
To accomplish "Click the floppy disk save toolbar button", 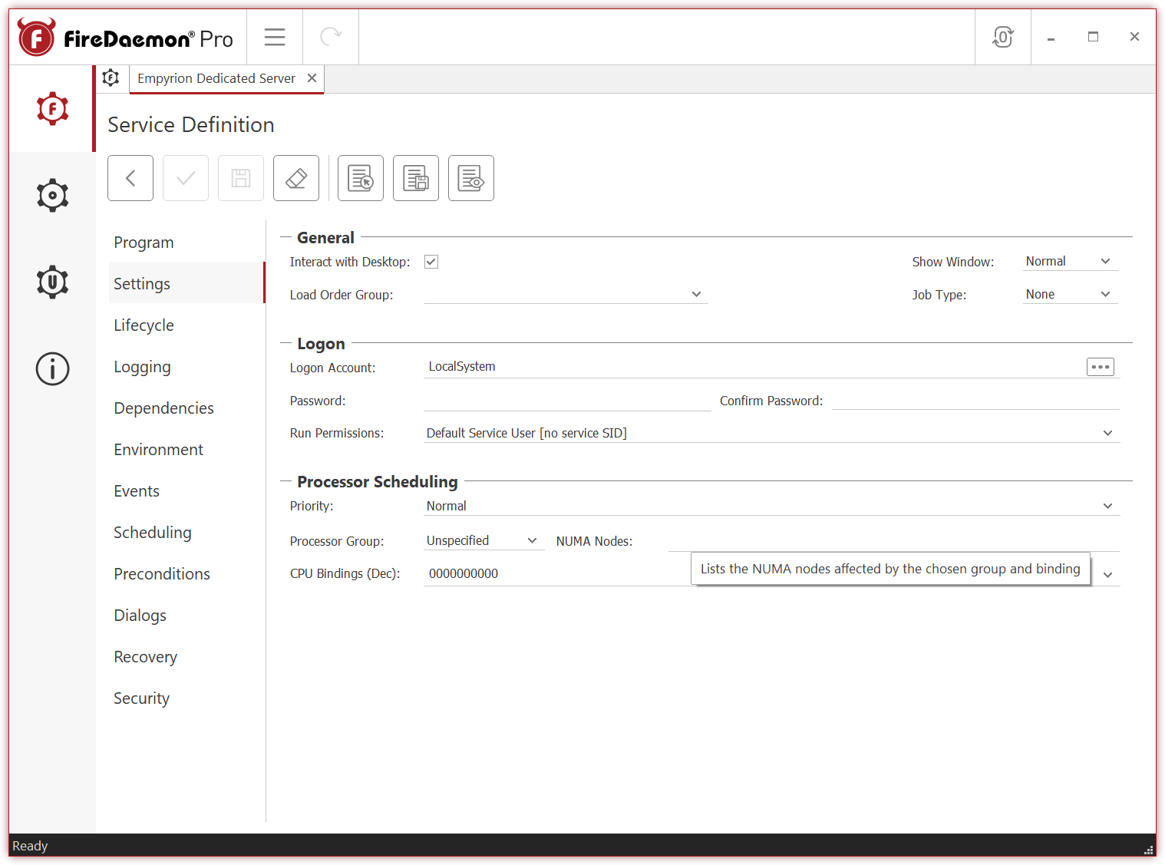I will [241, 178].
